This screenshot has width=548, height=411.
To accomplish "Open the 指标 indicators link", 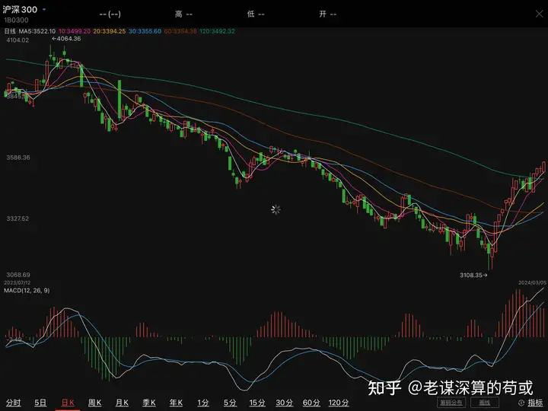I will point(535,403).
